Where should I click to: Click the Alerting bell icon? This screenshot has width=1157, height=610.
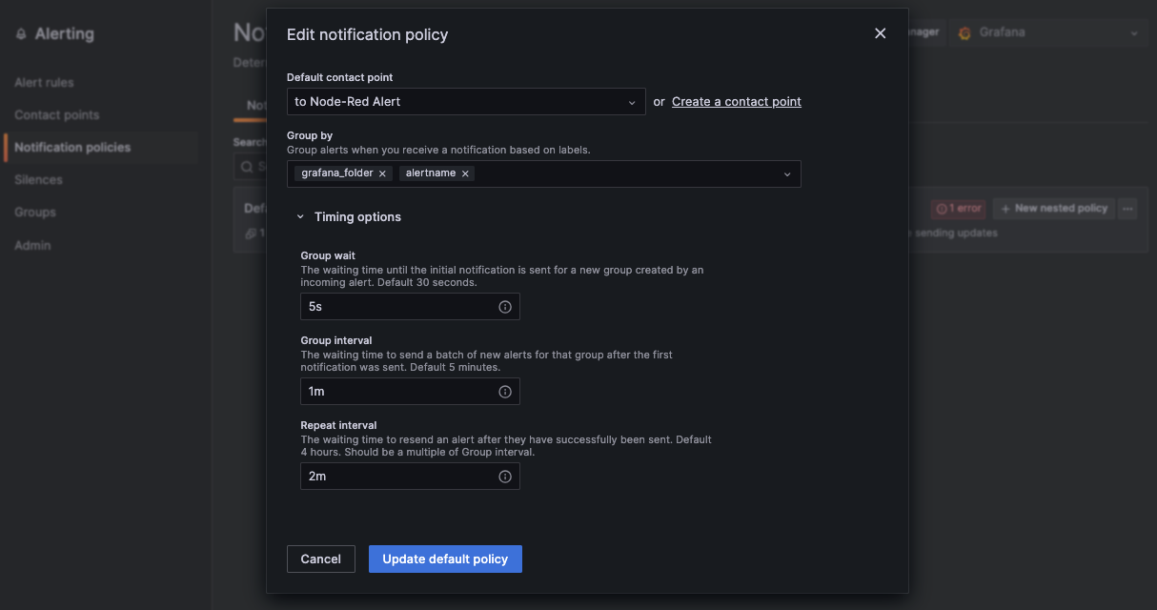(22, 34)
